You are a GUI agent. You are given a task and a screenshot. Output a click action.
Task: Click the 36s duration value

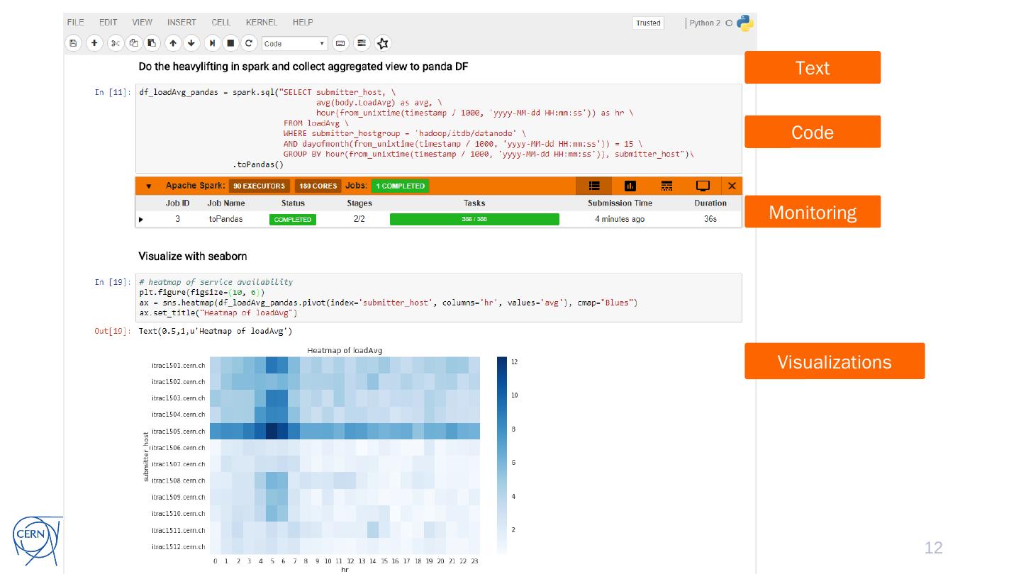[710, 220]
